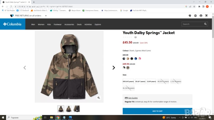Select size XXS (4-5 years)
The width and height of the screenshot is (214, 120).
point(128,81)
